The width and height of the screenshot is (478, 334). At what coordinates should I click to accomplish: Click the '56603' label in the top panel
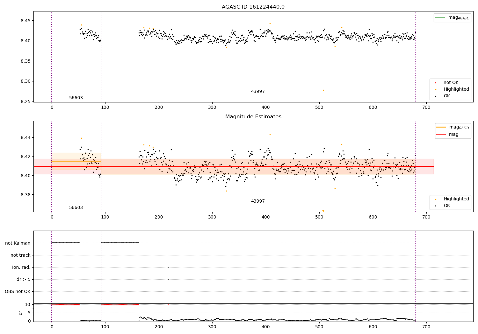[76, 98]
